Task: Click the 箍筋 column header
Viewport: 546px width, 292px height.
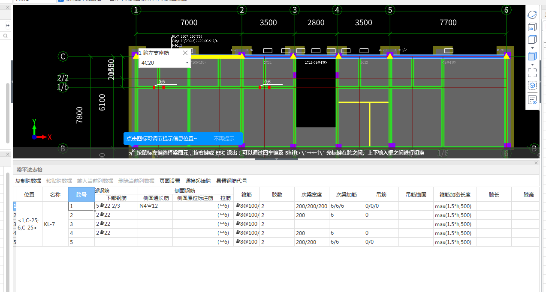Action: tap(247, 194)
